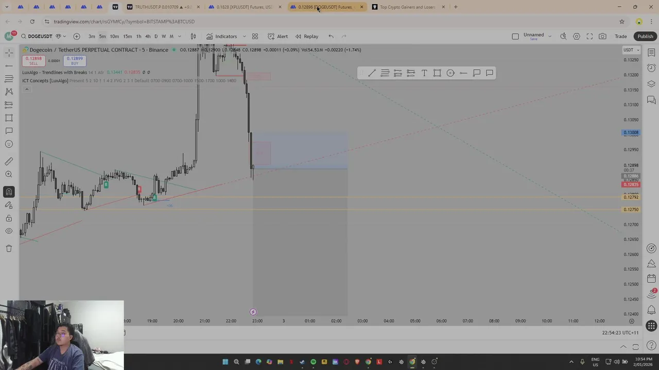
Task: Open Fibonacci/Gann tools in left sidebar
Action: [x=9, y=79]
